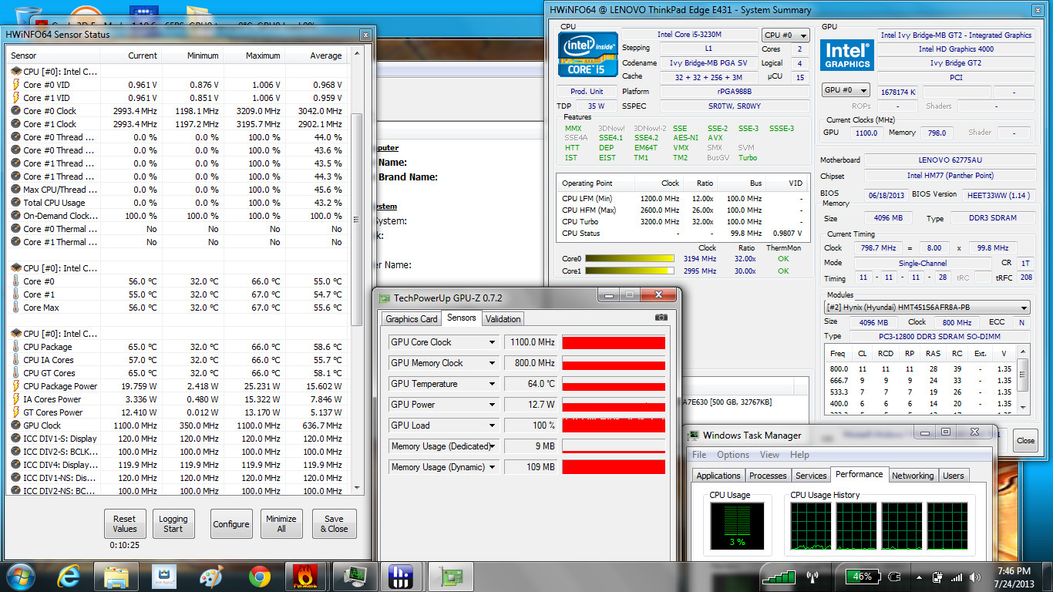Viewport: 1053px width, 592px height.
Task: Open GPU Power sensor dropdown arrow
Action: [x=492, y=405]
